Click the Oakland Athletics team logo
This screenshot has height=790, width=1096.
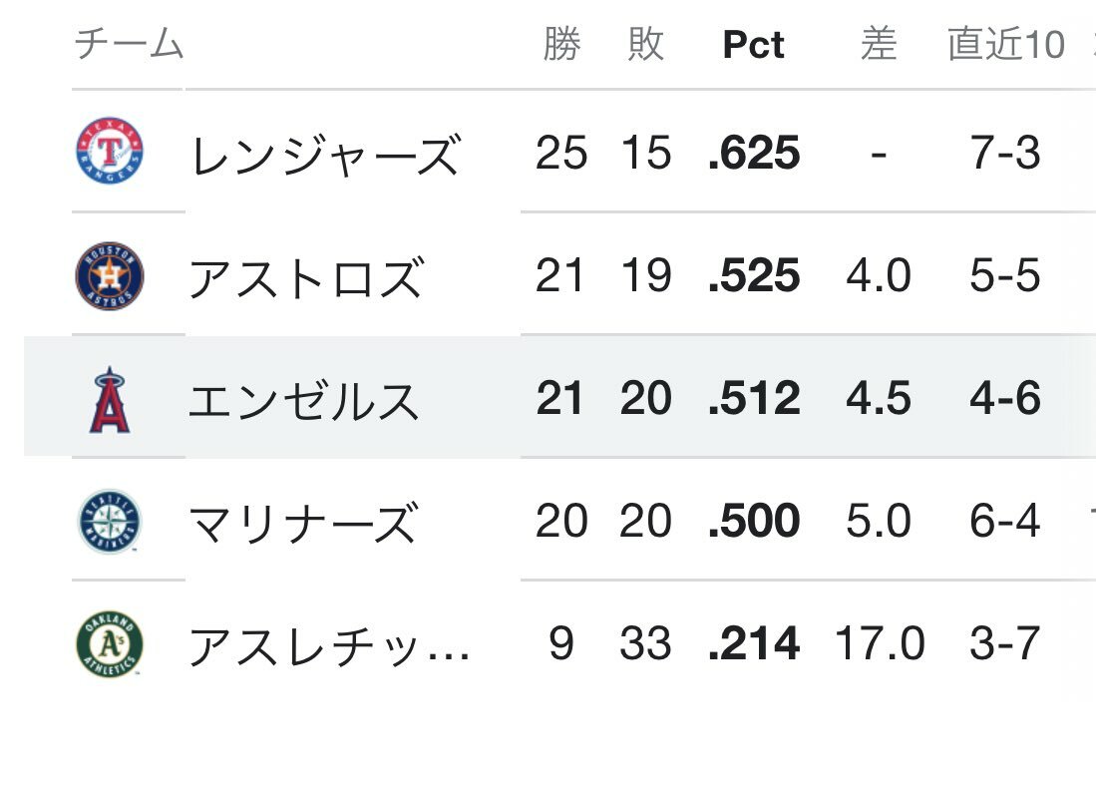pyautogui.click(x=110, y=644)
